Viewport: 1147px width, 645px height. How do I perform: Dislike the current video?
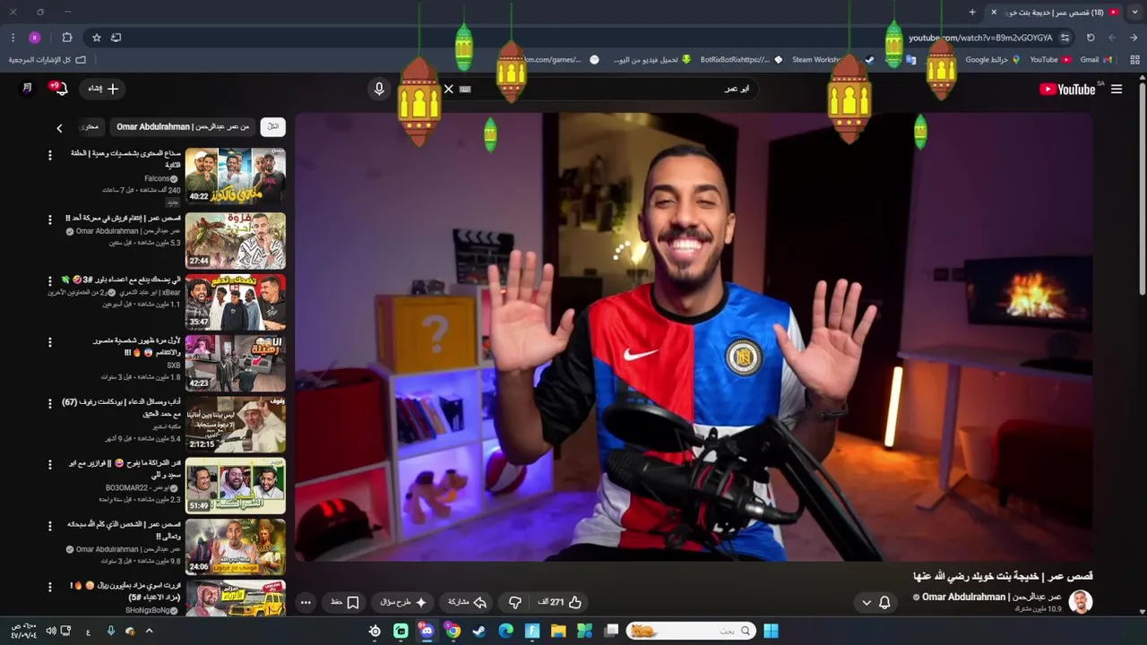[x=515, y=602]
